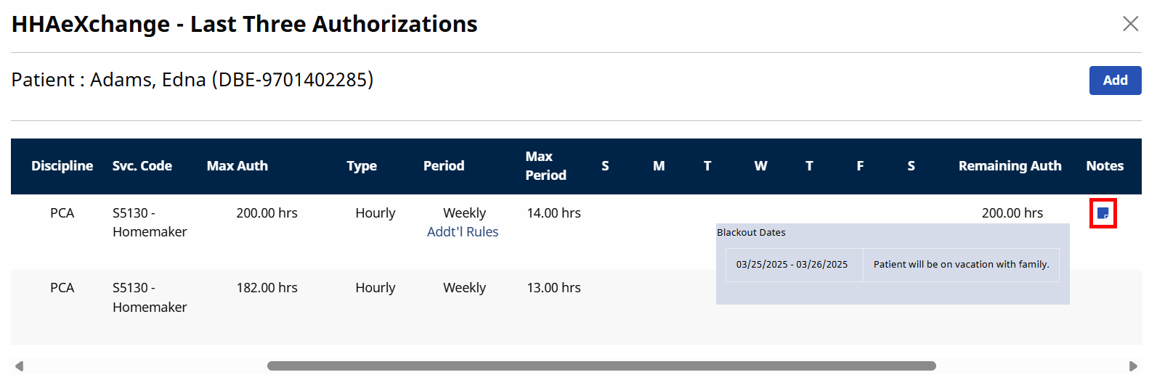Select the Remaining Auth column header

pyautogui.click(x=1009, y=166)
